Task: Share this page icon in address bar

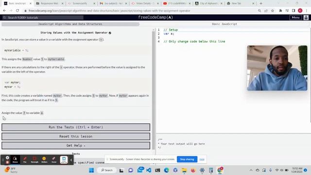Action: 266,11
